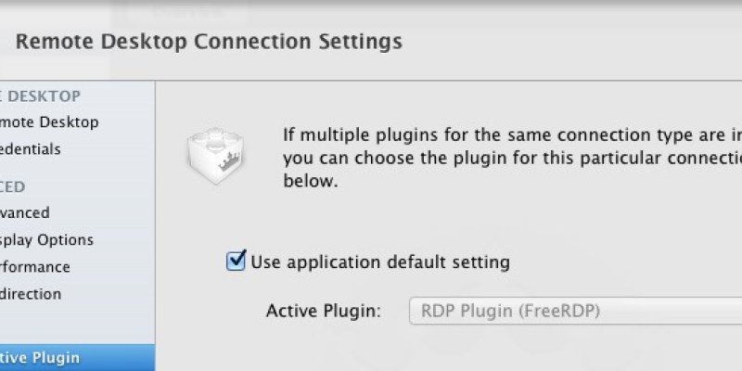Viewport: 742px width, 371px height.
Task: Click the blurred bar above the settings title
Action: [x=371, y=11]
